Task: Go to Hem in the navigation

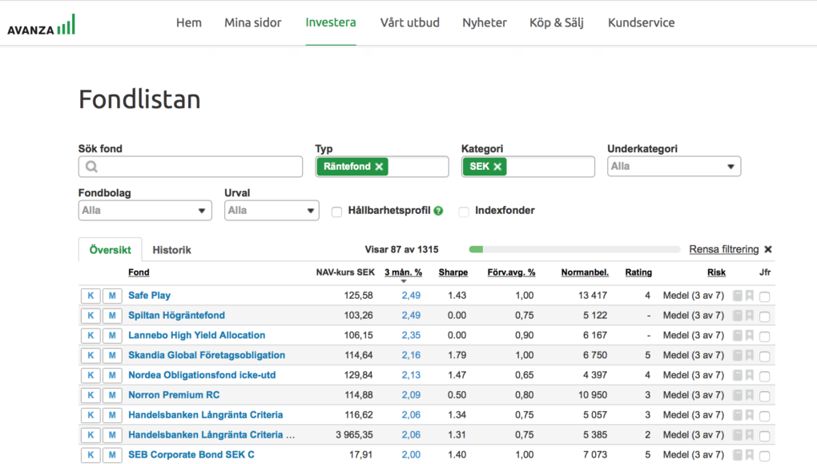Action: [188, 22]
